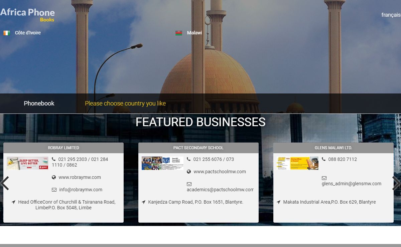Click the next carousel arrow
Screen dimensions: 401x247
coord(396,183)
